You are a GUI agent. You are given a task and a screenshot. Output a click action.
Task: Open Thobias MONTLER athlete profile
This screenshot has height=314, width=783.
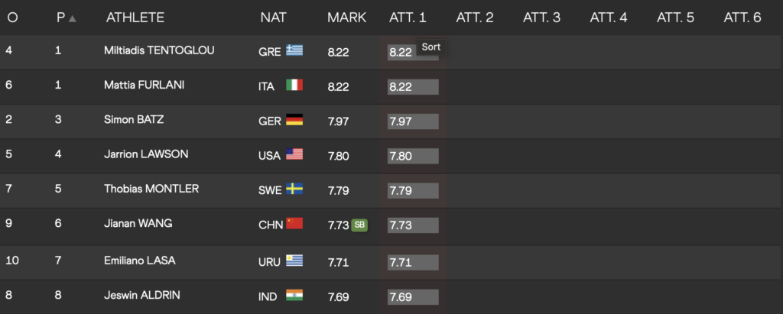[151, 189]
